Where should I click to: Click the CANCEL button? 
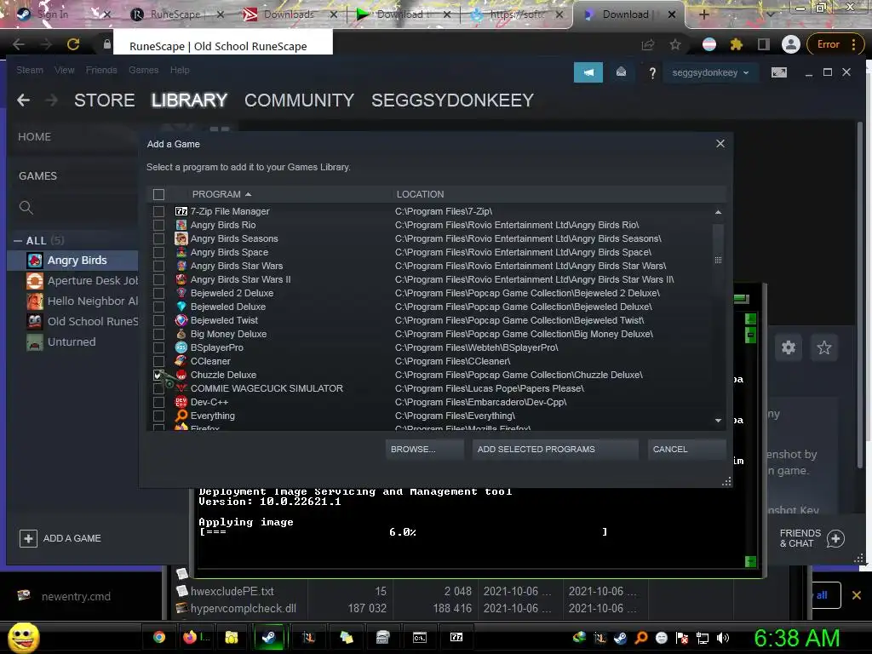[687, 450]
